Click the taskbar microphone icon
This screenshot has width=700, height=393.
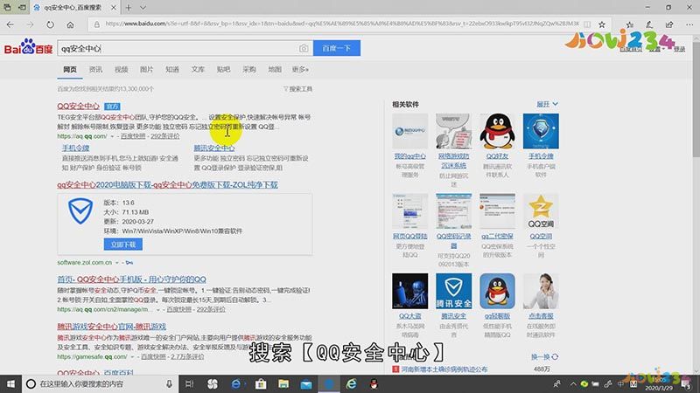pos(169,383)
